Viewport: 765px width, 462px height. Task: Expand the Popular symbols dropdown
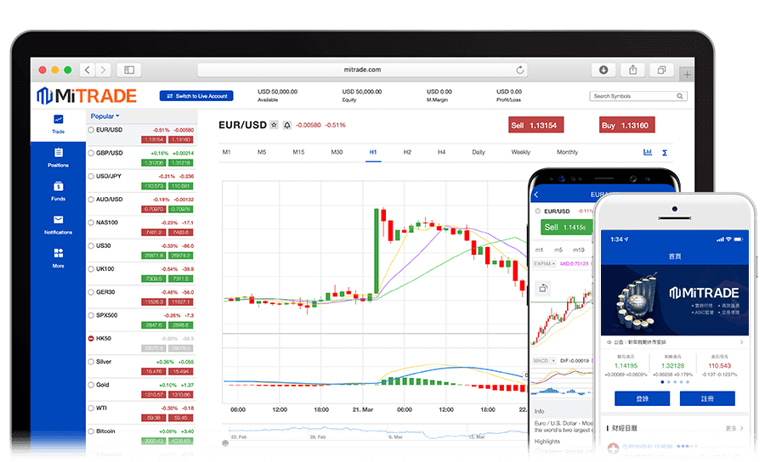coord(105,116)
